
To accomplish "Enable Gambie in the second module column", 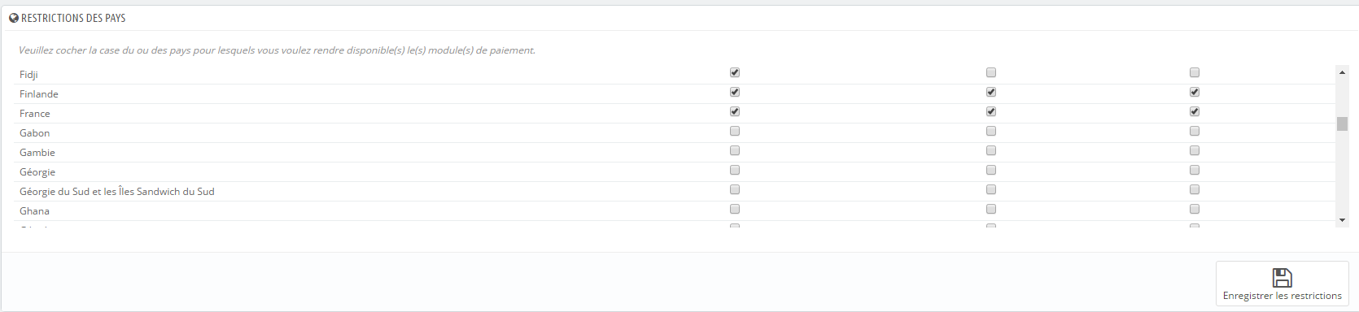I will click(991, 150).
